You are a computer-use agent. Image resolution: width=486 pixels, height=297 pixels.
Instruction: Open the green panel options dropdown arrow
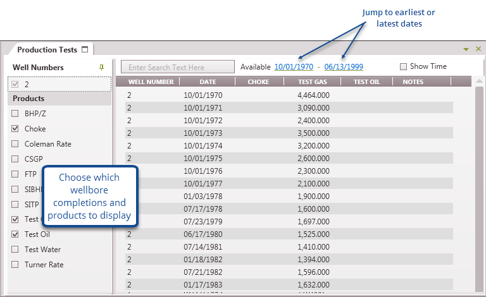[466, 49]
